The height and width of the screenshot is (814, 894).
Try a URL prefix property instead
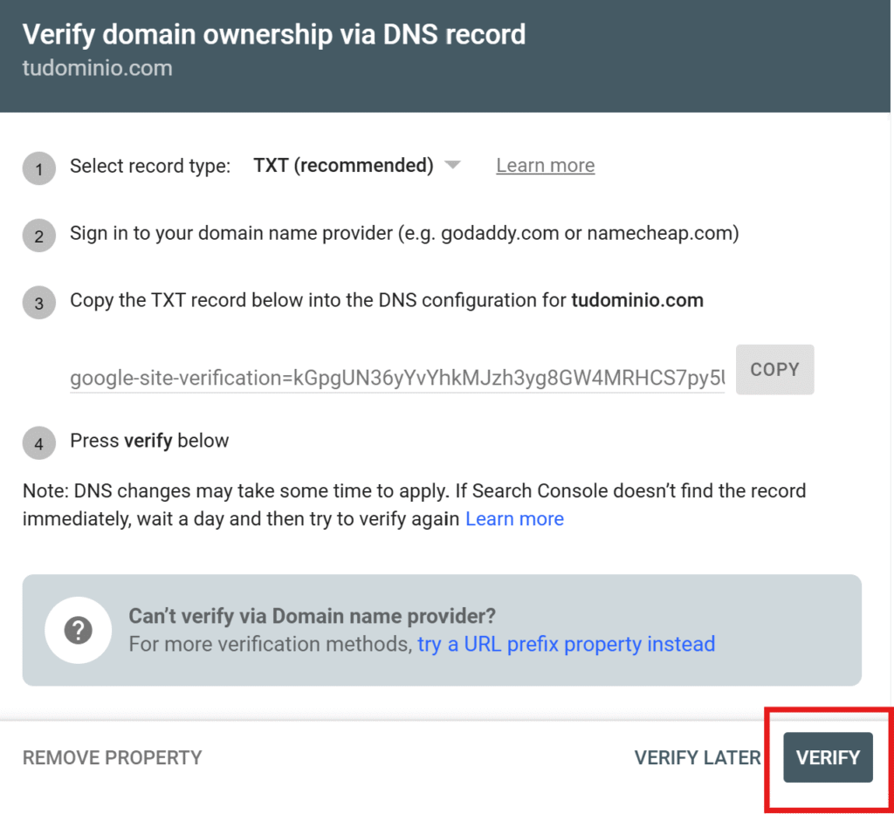tap(566, 644)
